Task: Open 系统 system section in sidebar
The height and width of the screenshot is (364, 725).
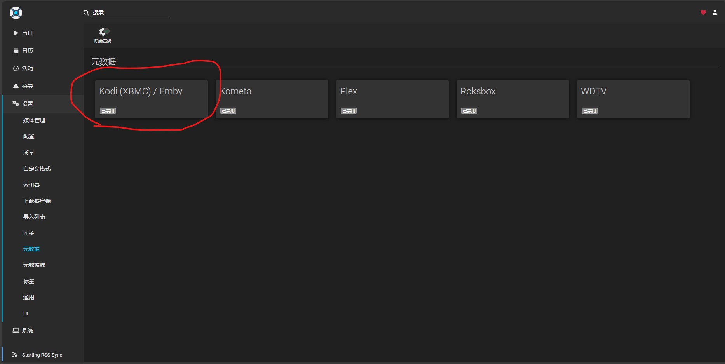Action: (x=27, y=330)
